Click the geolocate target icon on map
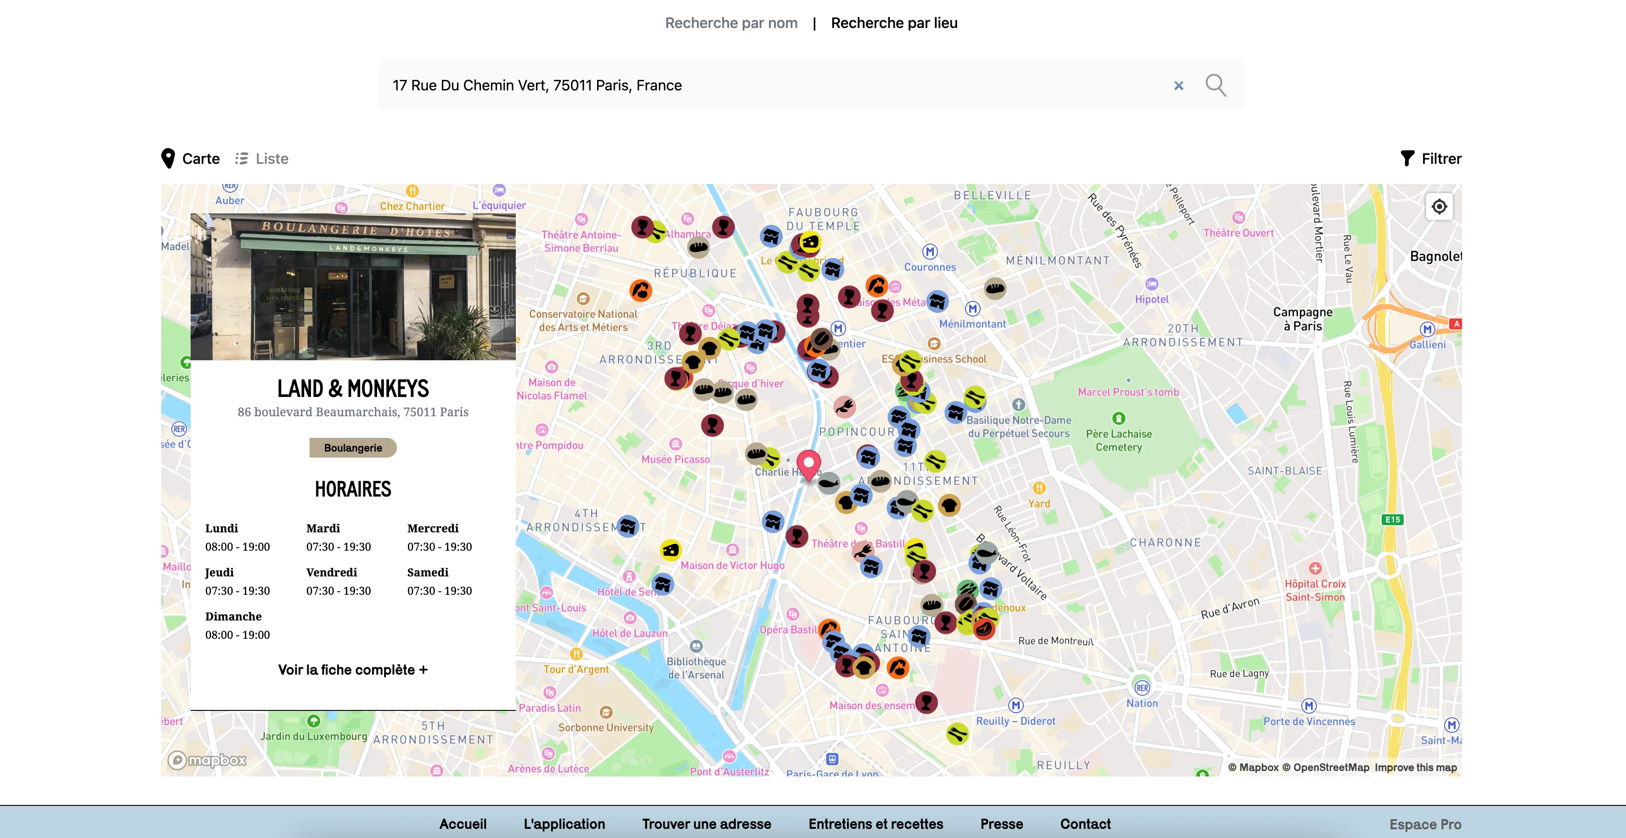 pyautogui.click(x=1439, y=207)
